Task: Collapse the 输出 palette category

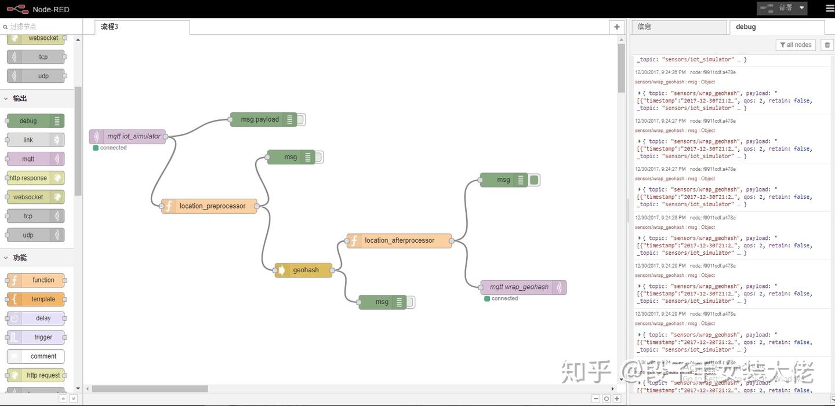Action: click(19, 98)
